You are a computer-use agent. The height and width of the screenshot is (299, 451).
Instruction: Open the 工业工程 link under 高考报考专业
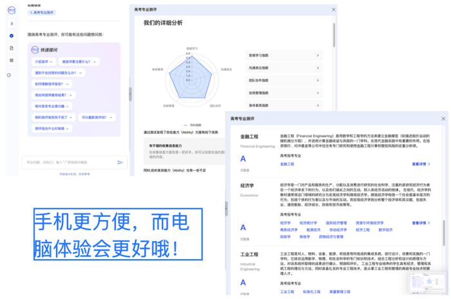point(287,292)
